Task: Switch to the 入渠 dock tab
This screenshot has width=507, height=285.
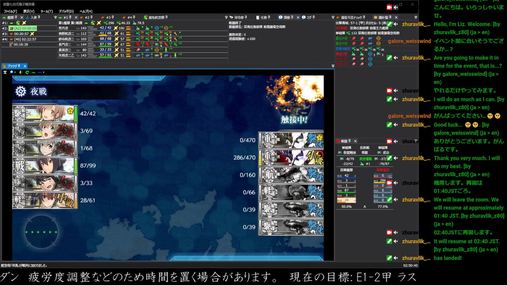Action: (x=33, y=17)
